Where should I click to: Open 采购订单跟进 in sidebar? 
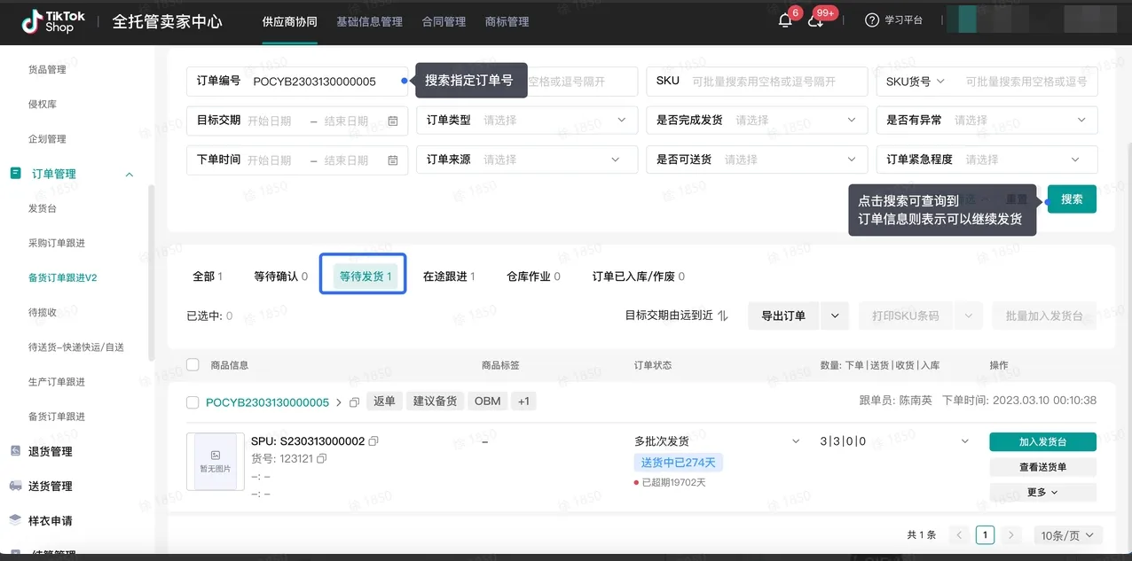click(57, 243)
